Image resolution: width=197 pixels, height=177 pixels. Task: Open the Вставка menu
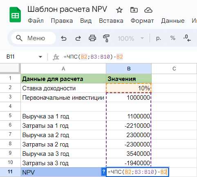(x=111, y=21)
